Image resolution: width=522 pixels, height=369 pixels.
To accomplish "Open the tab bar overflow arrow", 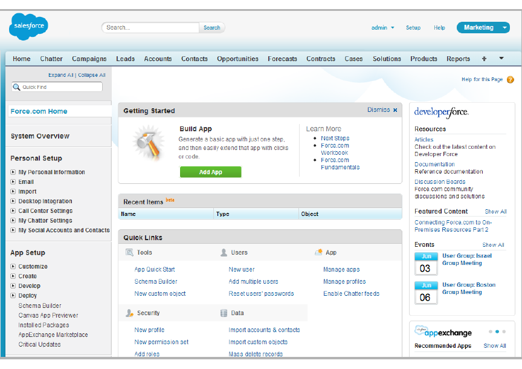I will pyautogui.click(x=501, y=58).
